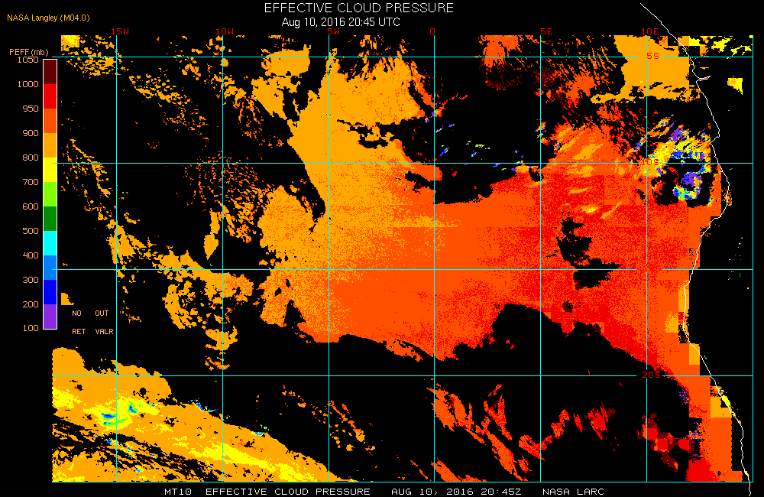764x497 pixels.
Task: Select the 200 pressure scale label
Action: 31,304
